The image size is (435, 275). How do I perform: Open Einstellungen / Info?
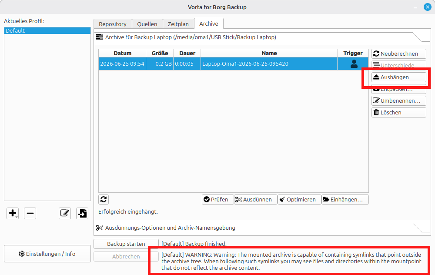pos(47,254)
